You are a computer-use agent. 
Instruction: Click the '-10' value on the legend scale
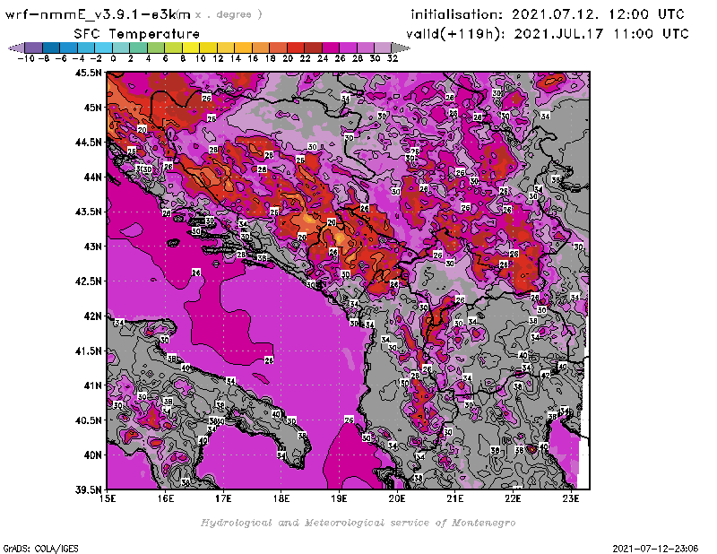pos(26,58)
